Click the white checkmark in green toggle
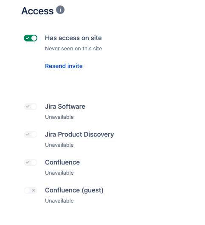205x225 pixels. tap(28, 38)
